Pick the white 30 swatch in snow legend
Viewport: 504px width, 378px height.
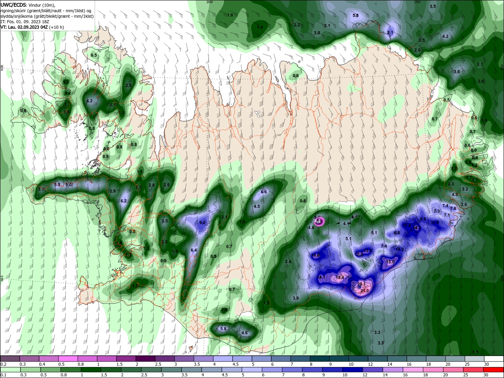(x=494, y=359)
